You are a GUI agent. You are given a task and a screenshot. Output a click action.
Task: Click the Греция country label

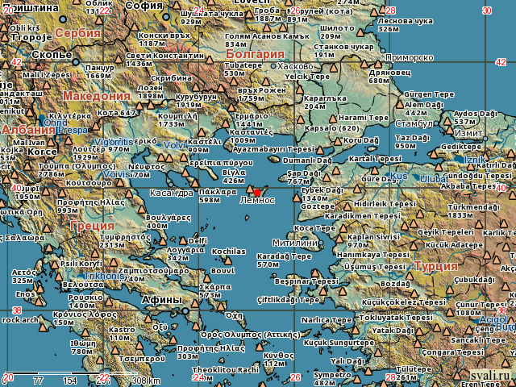tap(91, 226)
